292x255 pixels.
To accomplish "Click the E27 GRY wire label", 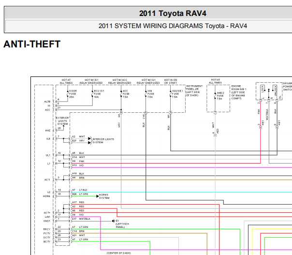I will [79, 141].
